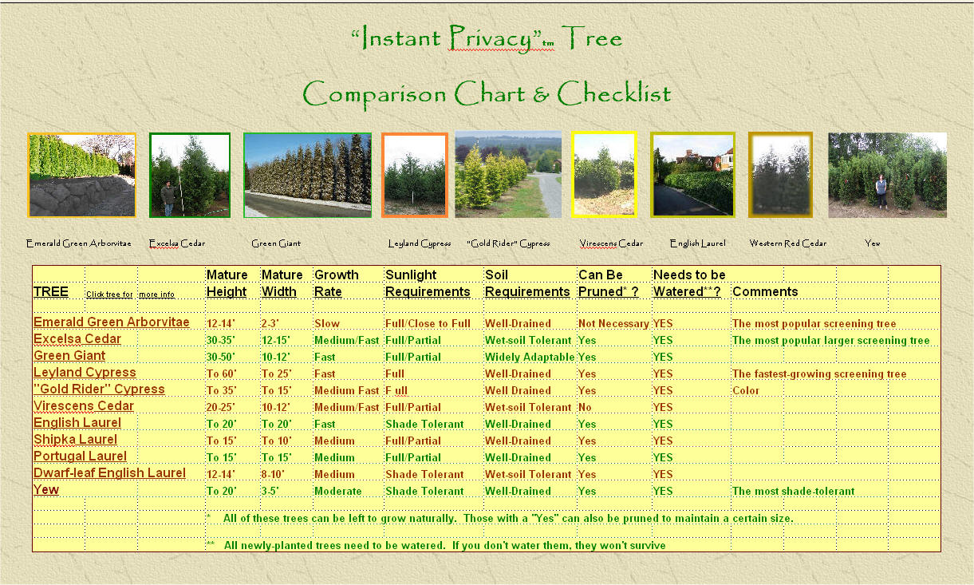Click the Green Giant photo caption
This screenshot has height=585, width=974.
pyautogui.click(x=276, y=243)
